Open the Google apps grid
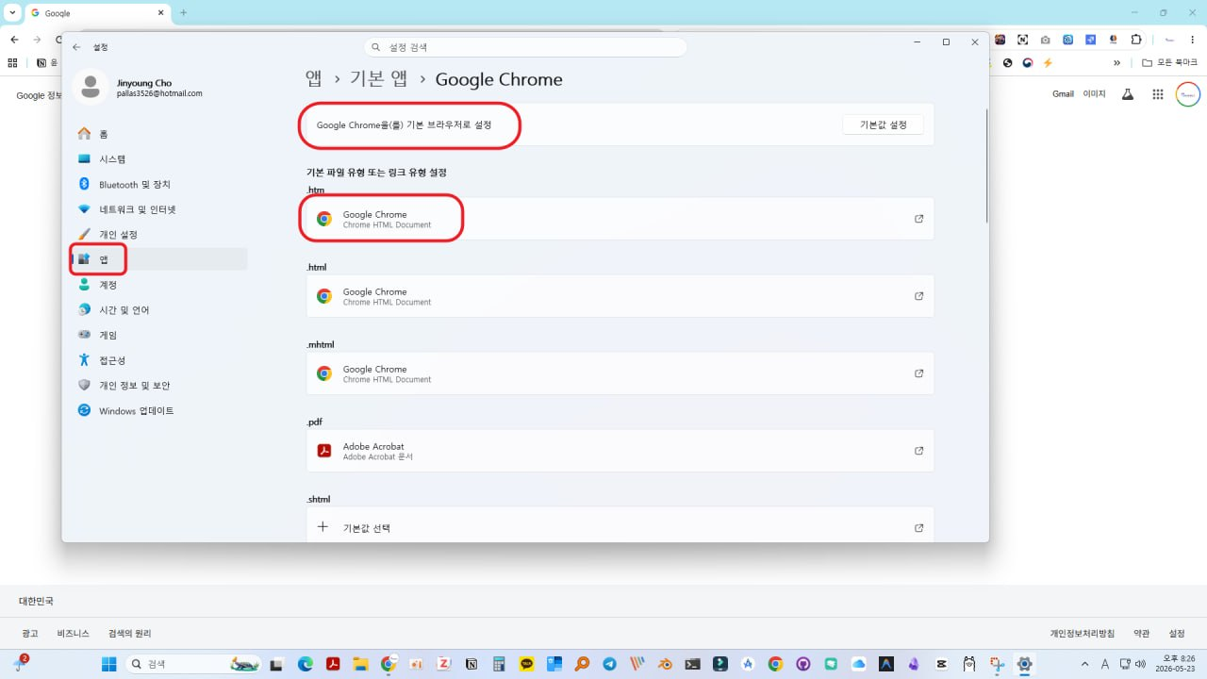Viewport: 1207px width, 679px height. (x=1158, y=94)
